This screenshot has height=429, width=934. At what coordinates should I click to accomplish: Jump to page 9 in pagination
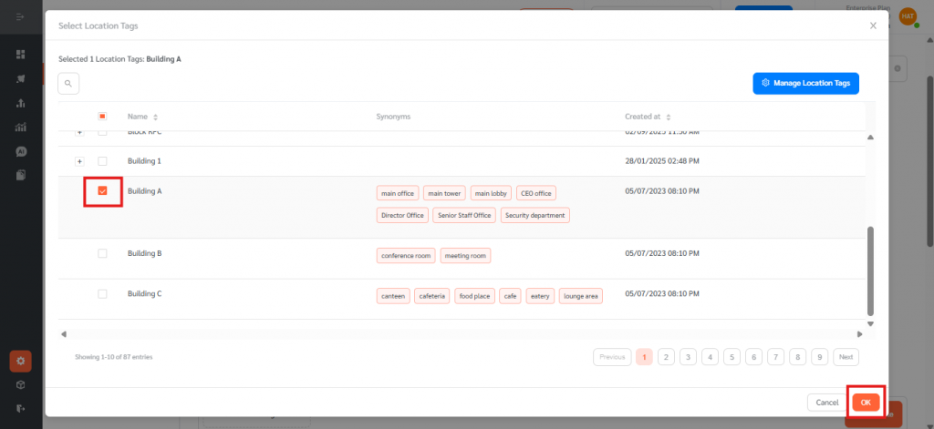819,357
